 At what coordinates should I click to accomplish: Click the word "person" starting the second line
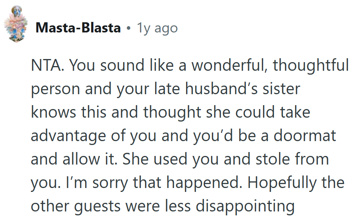pyautogui.click(x=56, y=89)
